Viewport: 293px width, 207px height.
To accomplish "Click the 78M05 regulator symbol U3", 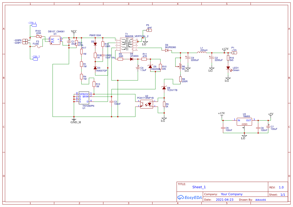I will point(244,122).
